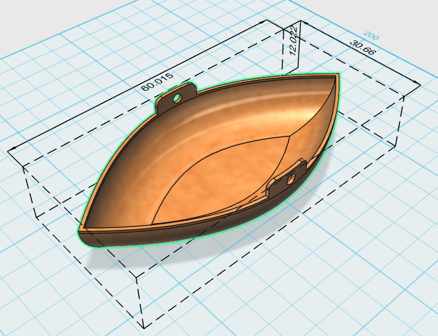Click the hole in the top mounting tab
Image resolution: width=438 pixels, height=336 pixels.
(177, 98)
